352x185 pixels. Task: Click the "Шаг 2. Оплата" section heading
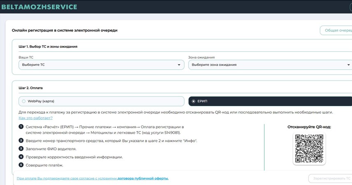pos(31,88)
